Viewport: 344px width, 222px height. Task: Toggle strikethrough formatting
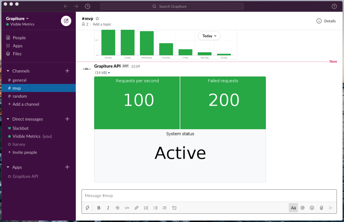[x=118, y=208]
